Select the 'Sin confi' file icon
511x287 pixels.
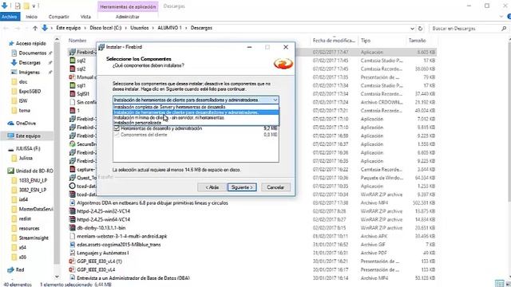point(73,102)
